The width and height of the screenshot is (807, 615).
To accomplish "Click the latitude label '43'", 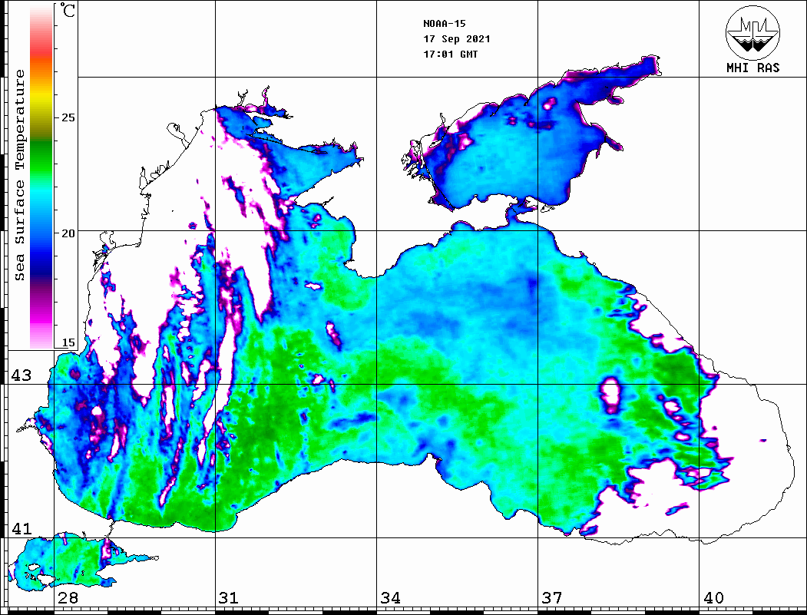I will pyautogui.click(x=21, y=375).
